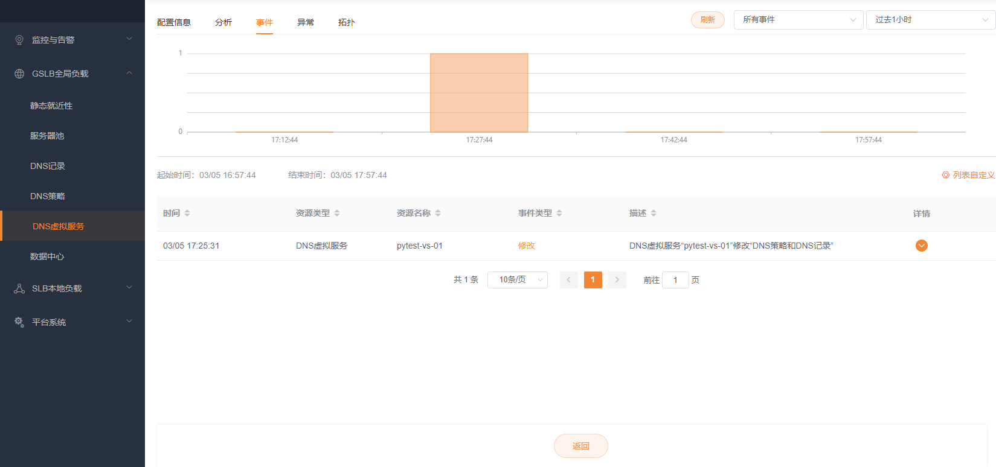
Task: Switch to the 配置信息 tab
Action: tap(174, 22)
